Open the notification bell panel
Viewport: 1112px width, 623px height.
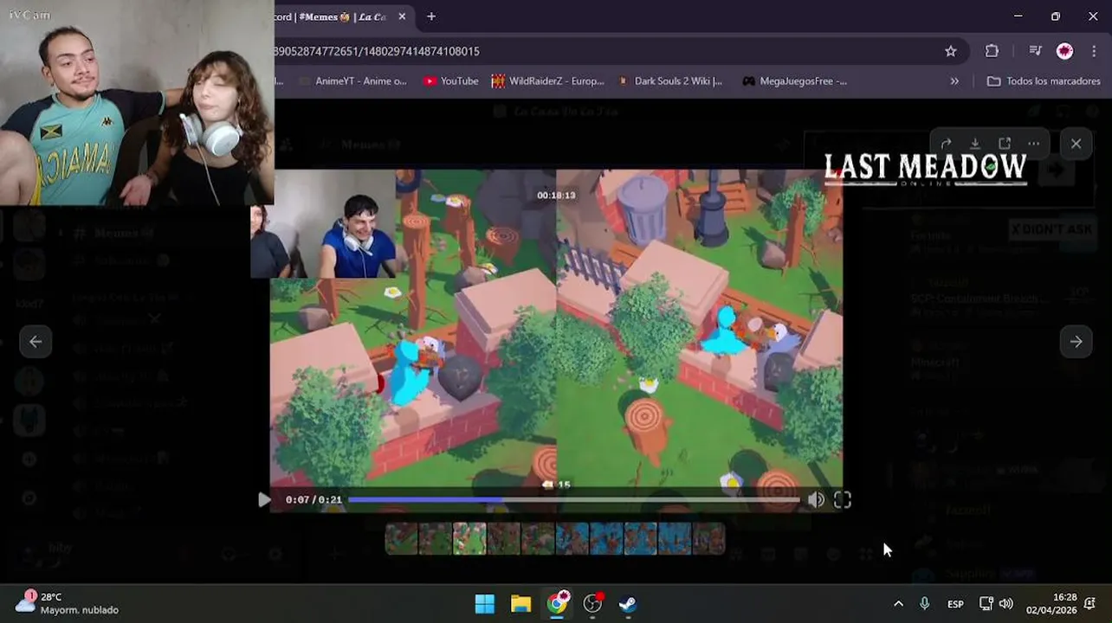(1090, 603)
